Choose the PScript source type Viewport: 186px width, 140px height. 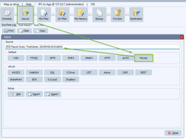[144, 58]
